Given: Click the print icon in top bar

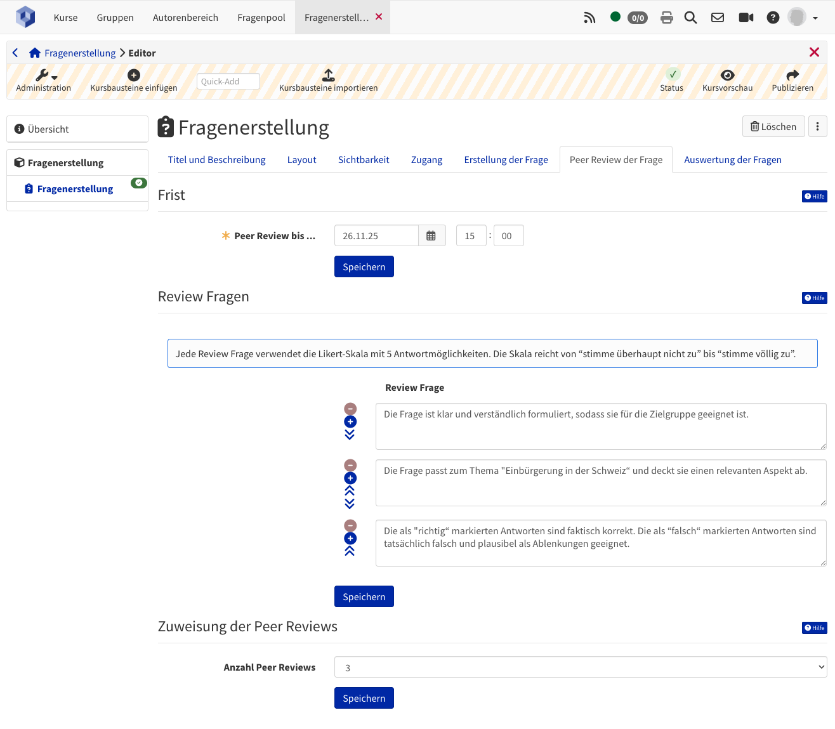Looking at the screenshot, I should [666, 18].
